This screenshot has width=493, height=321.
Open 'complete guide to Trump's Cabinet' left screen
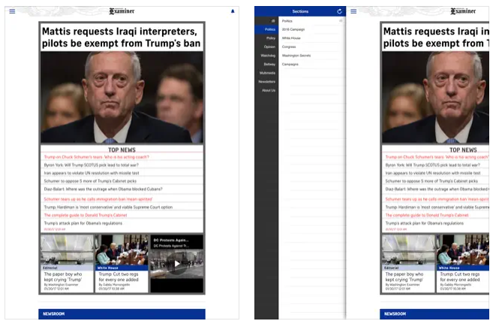tap(86, 215)
